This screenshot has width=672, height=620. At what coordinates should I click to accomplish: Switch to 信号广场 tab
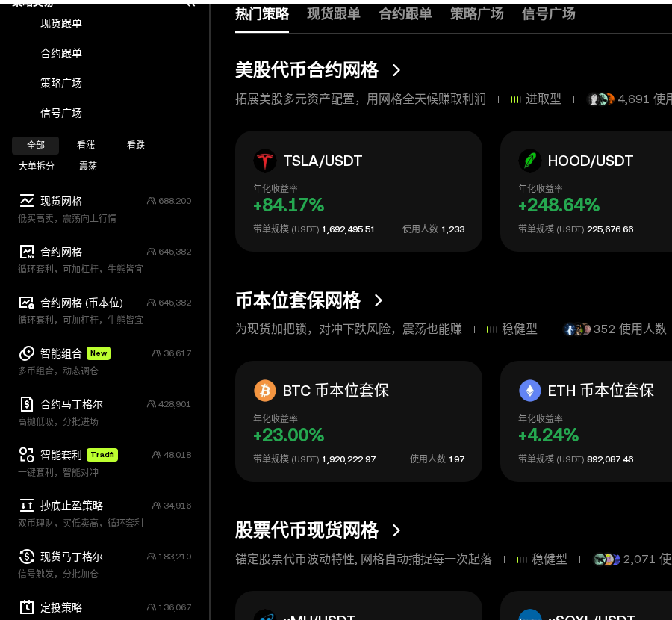click(x=548, y=14)
